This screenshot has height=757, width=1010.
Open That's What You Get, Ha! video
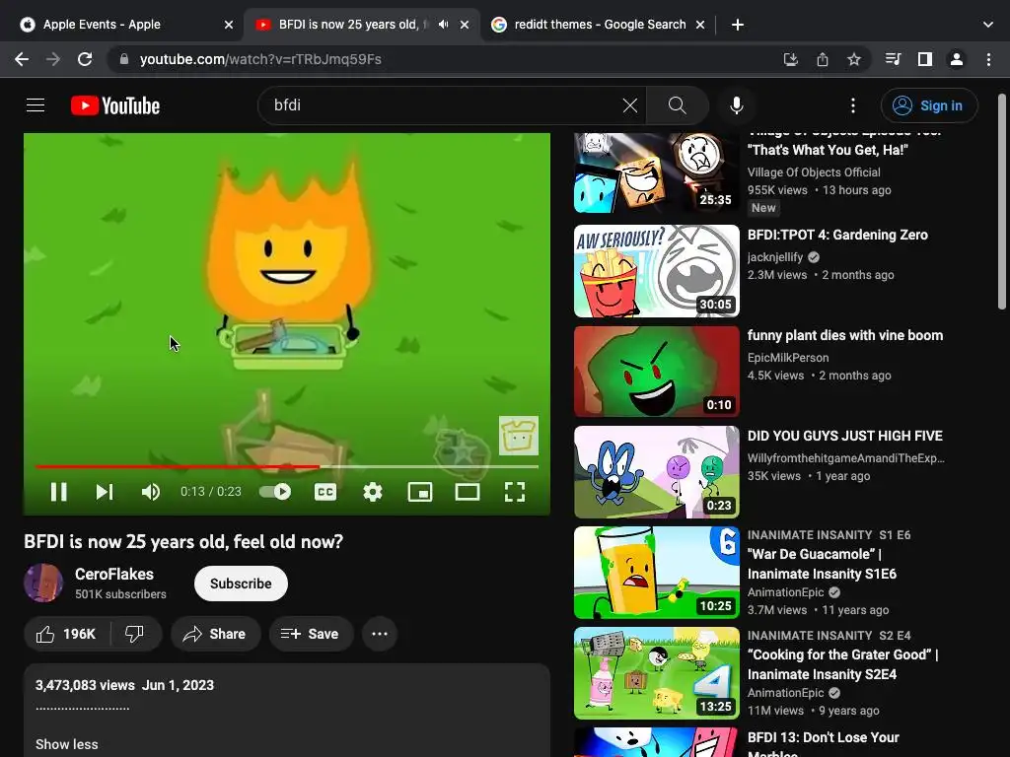(x=828, y=150)
